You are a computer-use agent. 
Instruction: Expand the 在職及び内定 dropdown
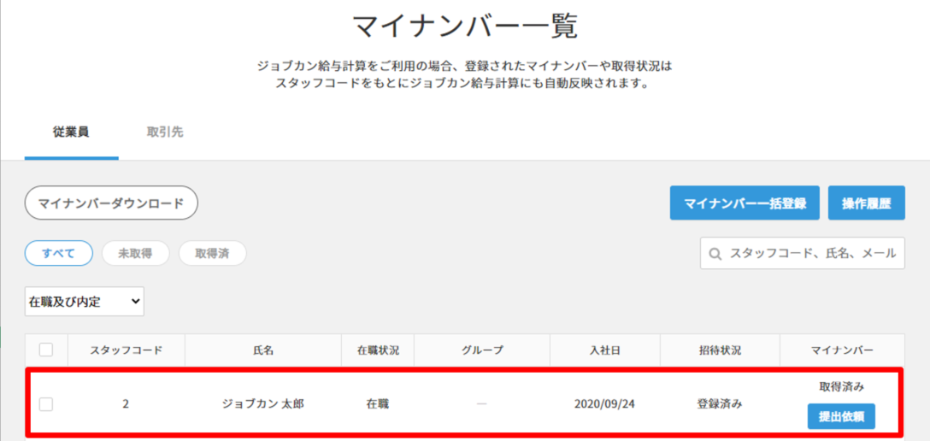[x=85, y=302]
